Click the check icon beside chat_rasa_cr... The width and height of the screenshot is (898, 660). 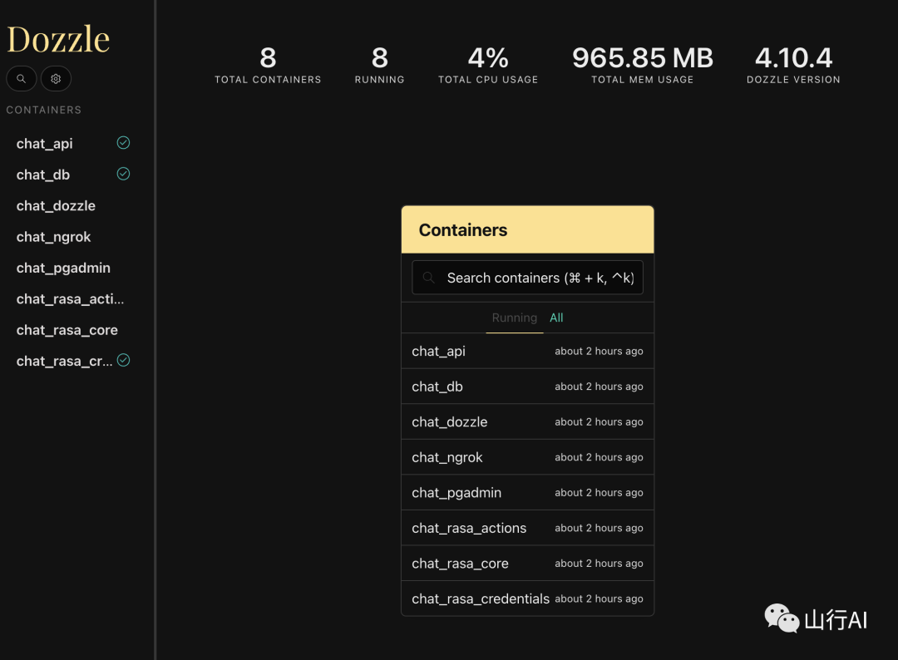pos(123,360)
